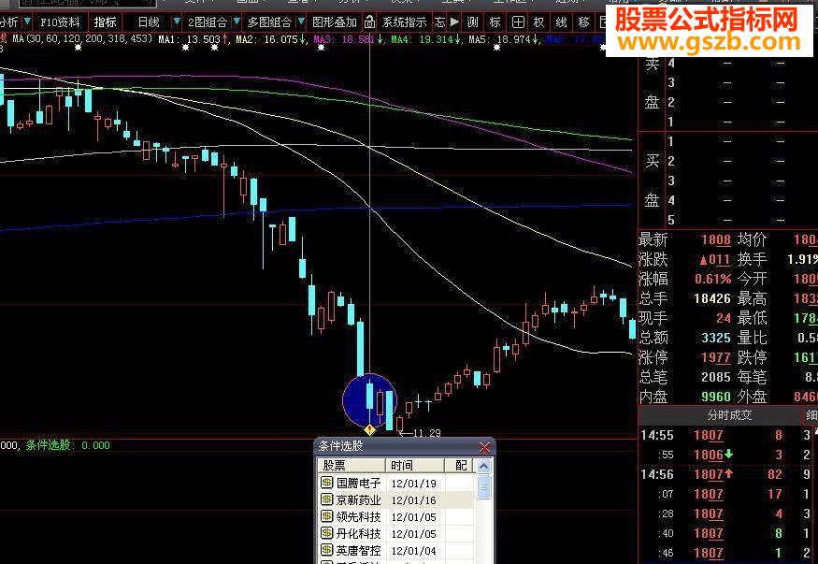Select 京新药业 in the stock picker list

(x=360, y=499)
